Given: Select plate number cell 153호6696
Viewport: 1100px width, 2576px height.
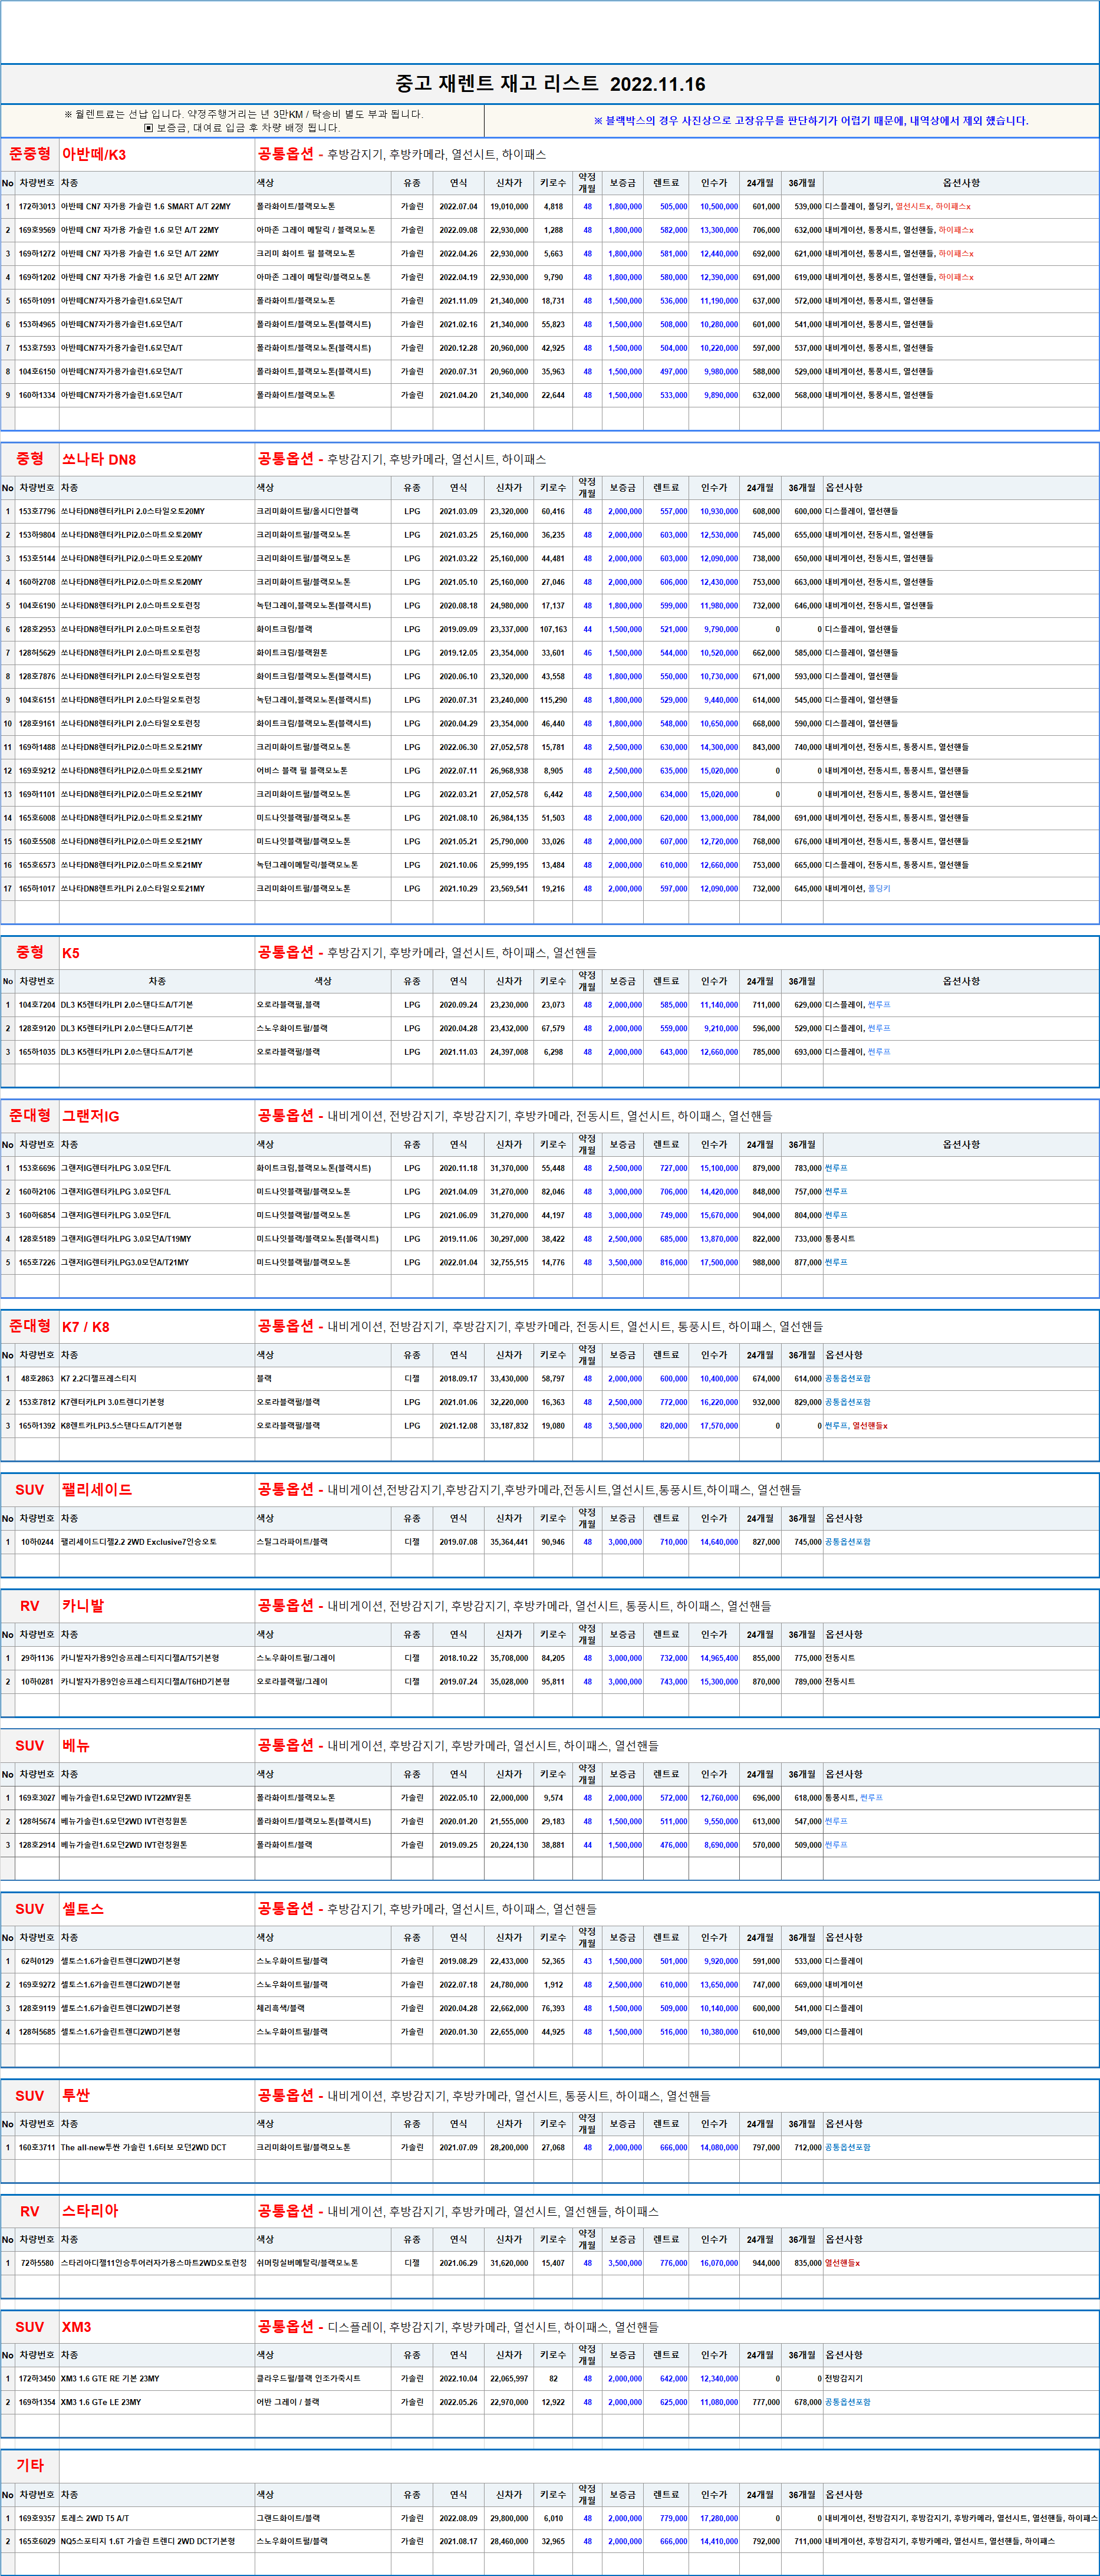Looking at the screenshot, I should coord(37,1168).
